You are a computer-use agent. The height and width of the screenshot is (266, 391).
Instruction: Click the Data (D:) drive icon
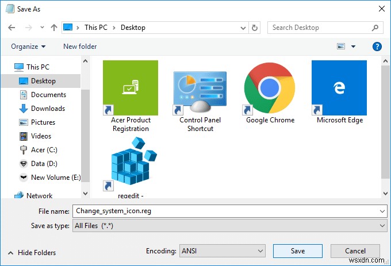pos(24,164)
